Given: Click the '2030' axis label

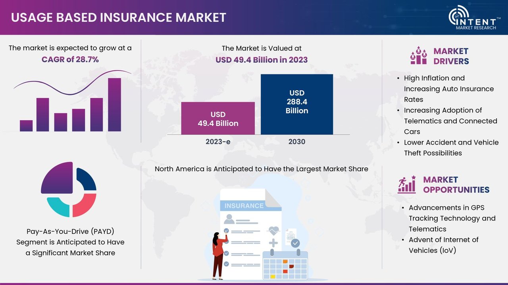Looking at the screenshot, I should tap(297, 141).
